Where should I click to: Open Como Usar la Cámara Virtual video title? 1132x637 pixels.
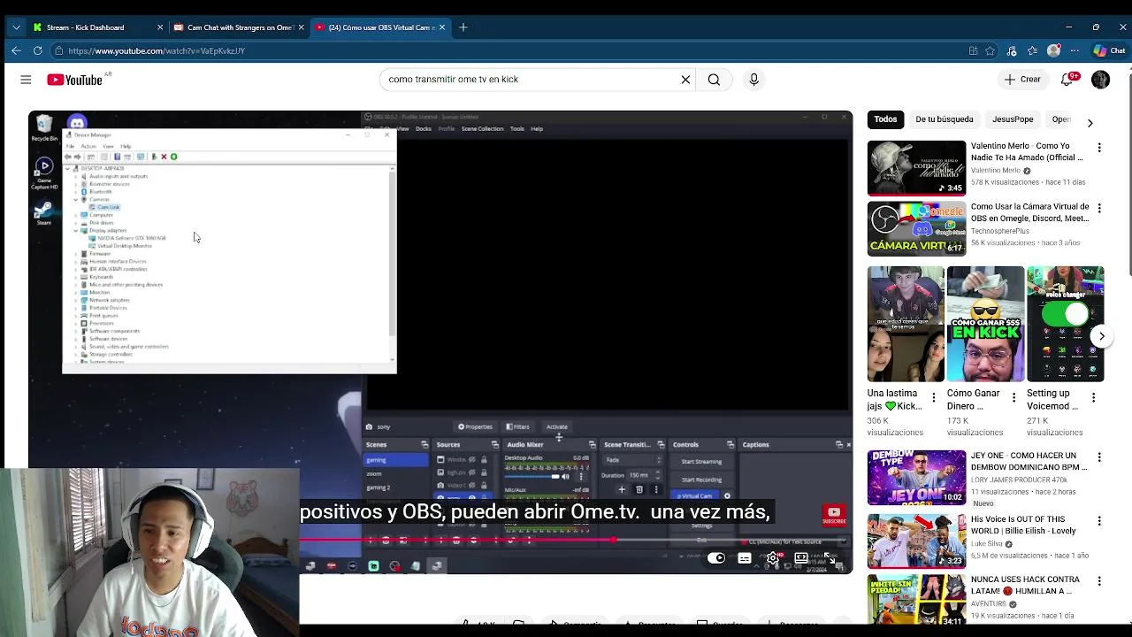click(1030, 212)
